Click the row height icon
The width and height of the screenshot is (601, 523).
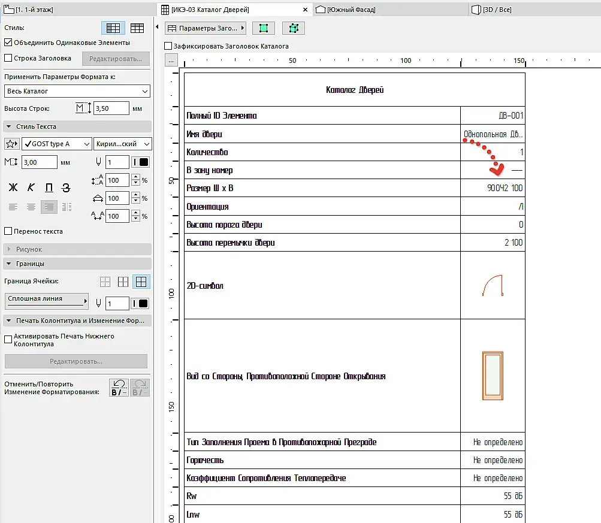coord(83,108)
